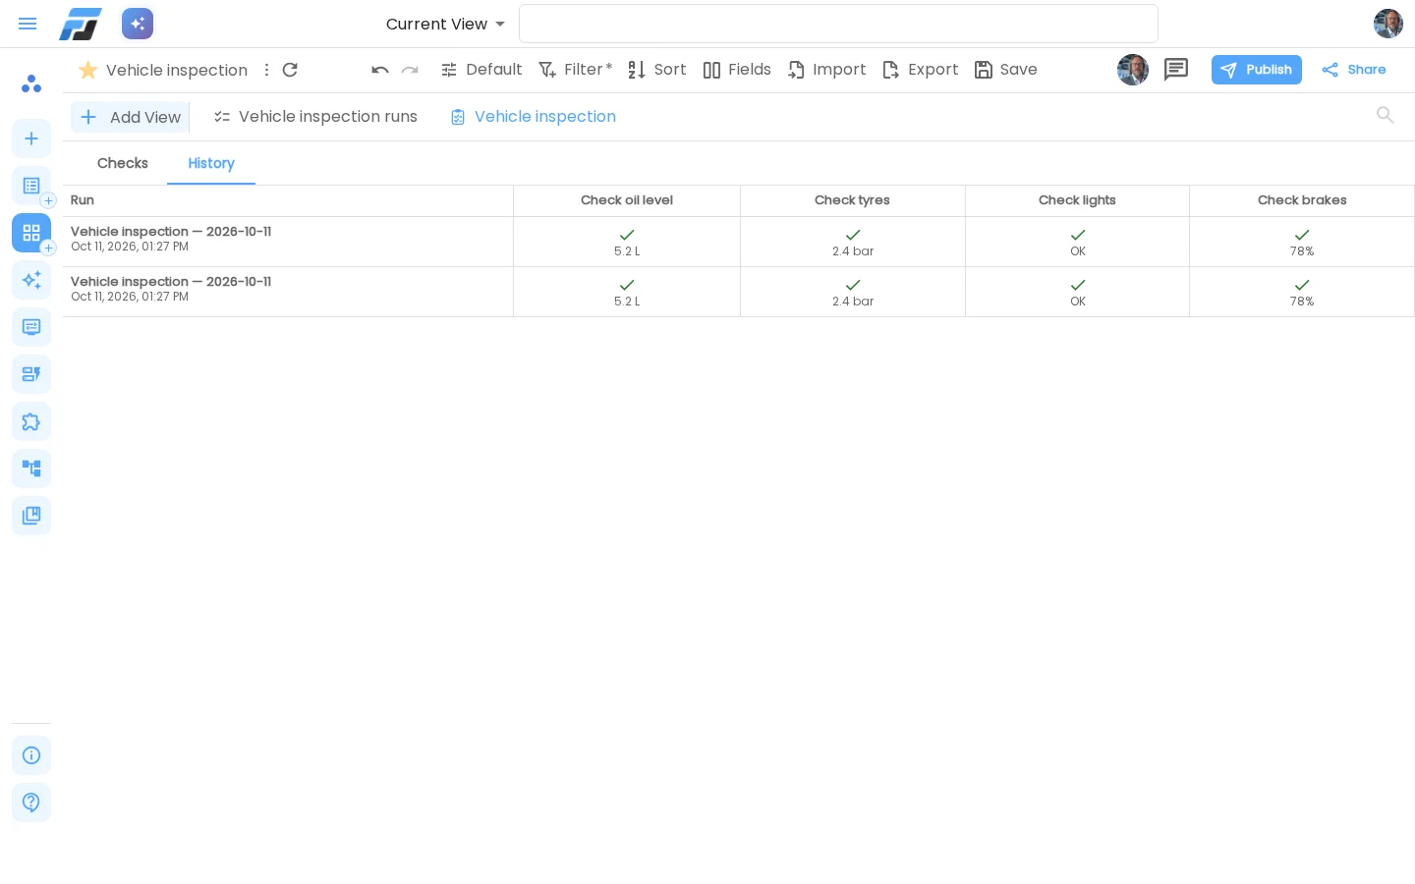Redo the last action

pyautogui.click(x=410, y=70)
